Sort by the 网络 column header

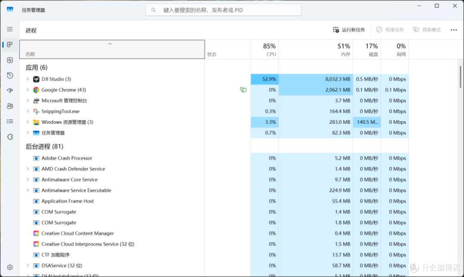[395, 49]
